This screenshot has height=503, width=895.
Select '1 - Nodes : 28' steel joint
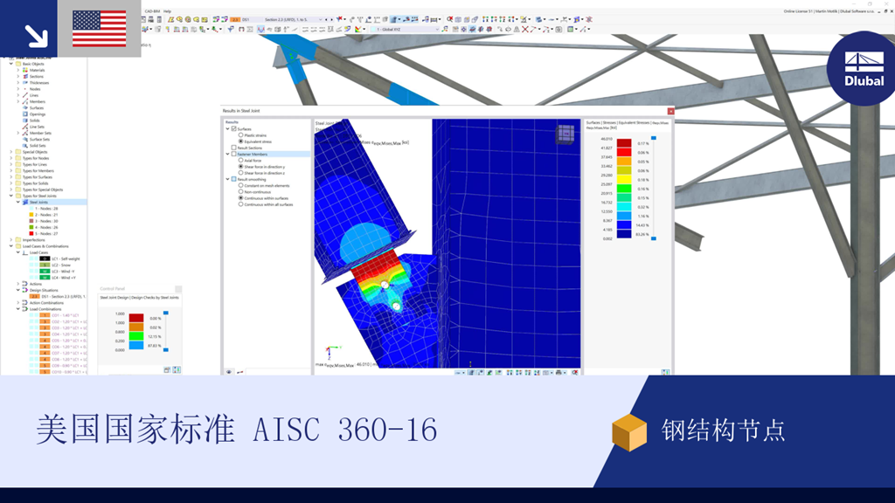[46, 208]
